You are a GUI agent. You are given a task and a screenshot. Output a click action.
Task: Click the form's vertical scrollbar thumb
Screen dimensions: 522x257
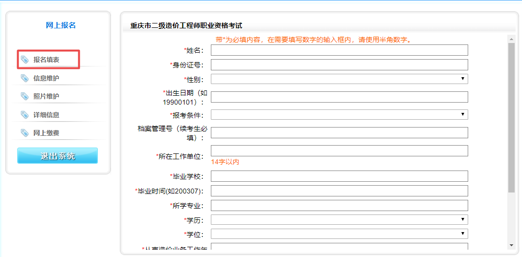511,117
